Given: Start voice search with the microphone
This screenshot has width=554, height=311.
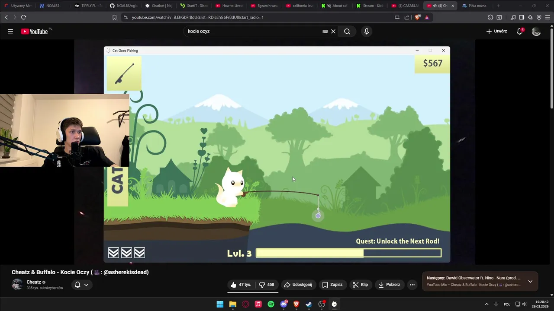Looking at the screenshot, I should [x=367, y=31].
